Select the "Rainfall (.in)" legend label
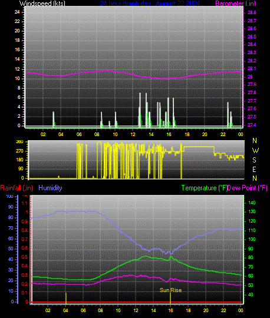This screenshot has height=318, width=270. [x=17, y=188]
